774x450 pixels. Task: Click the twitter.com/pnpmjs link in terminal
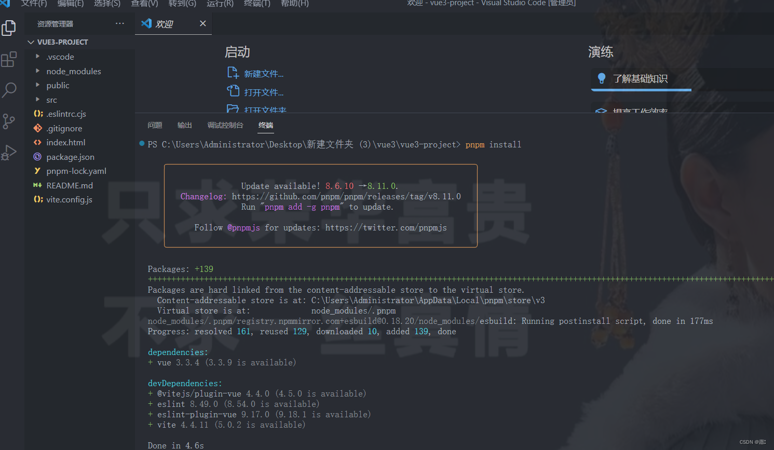386,227
